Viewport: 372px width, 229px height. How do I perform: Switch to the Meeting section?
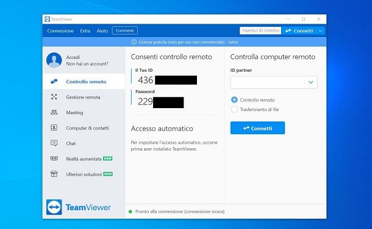[x=84, y=112]
